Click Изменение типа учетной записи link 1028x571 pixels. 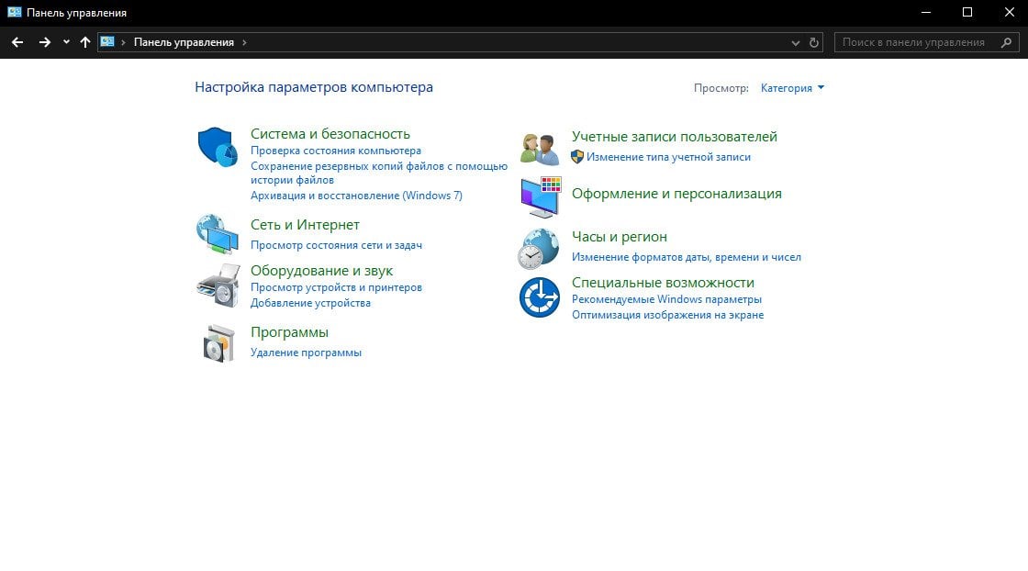coord(669,157)
